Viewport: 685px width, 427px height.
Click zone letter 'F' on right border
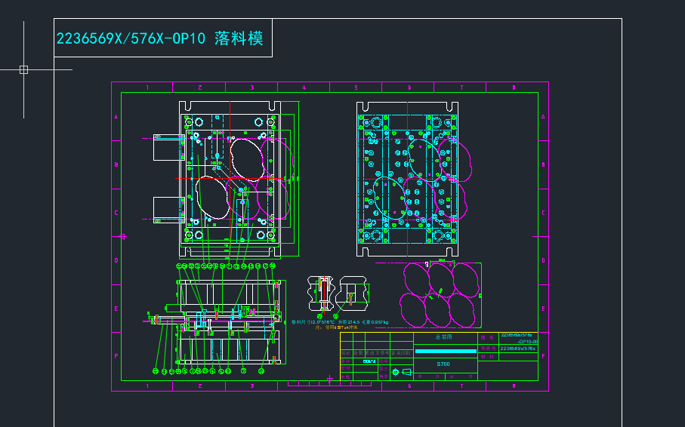tap(544, 356)
